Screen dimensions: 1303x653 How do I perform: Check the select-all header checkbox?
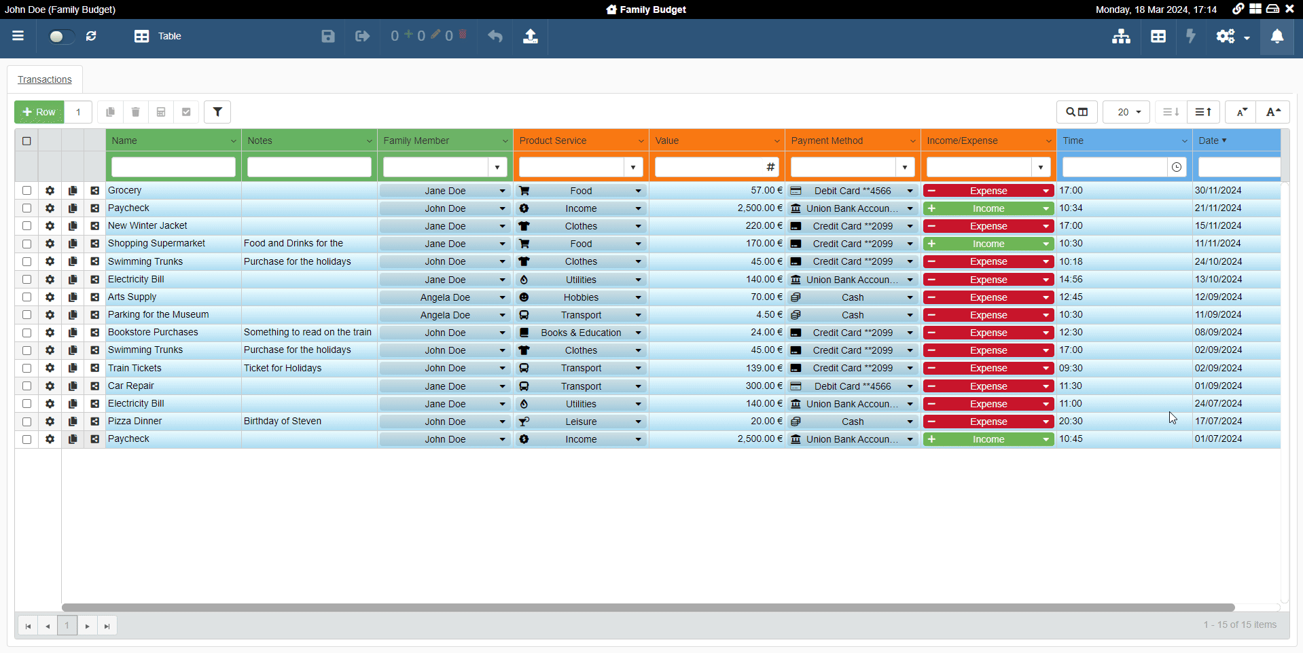click(x=26, y=141)
